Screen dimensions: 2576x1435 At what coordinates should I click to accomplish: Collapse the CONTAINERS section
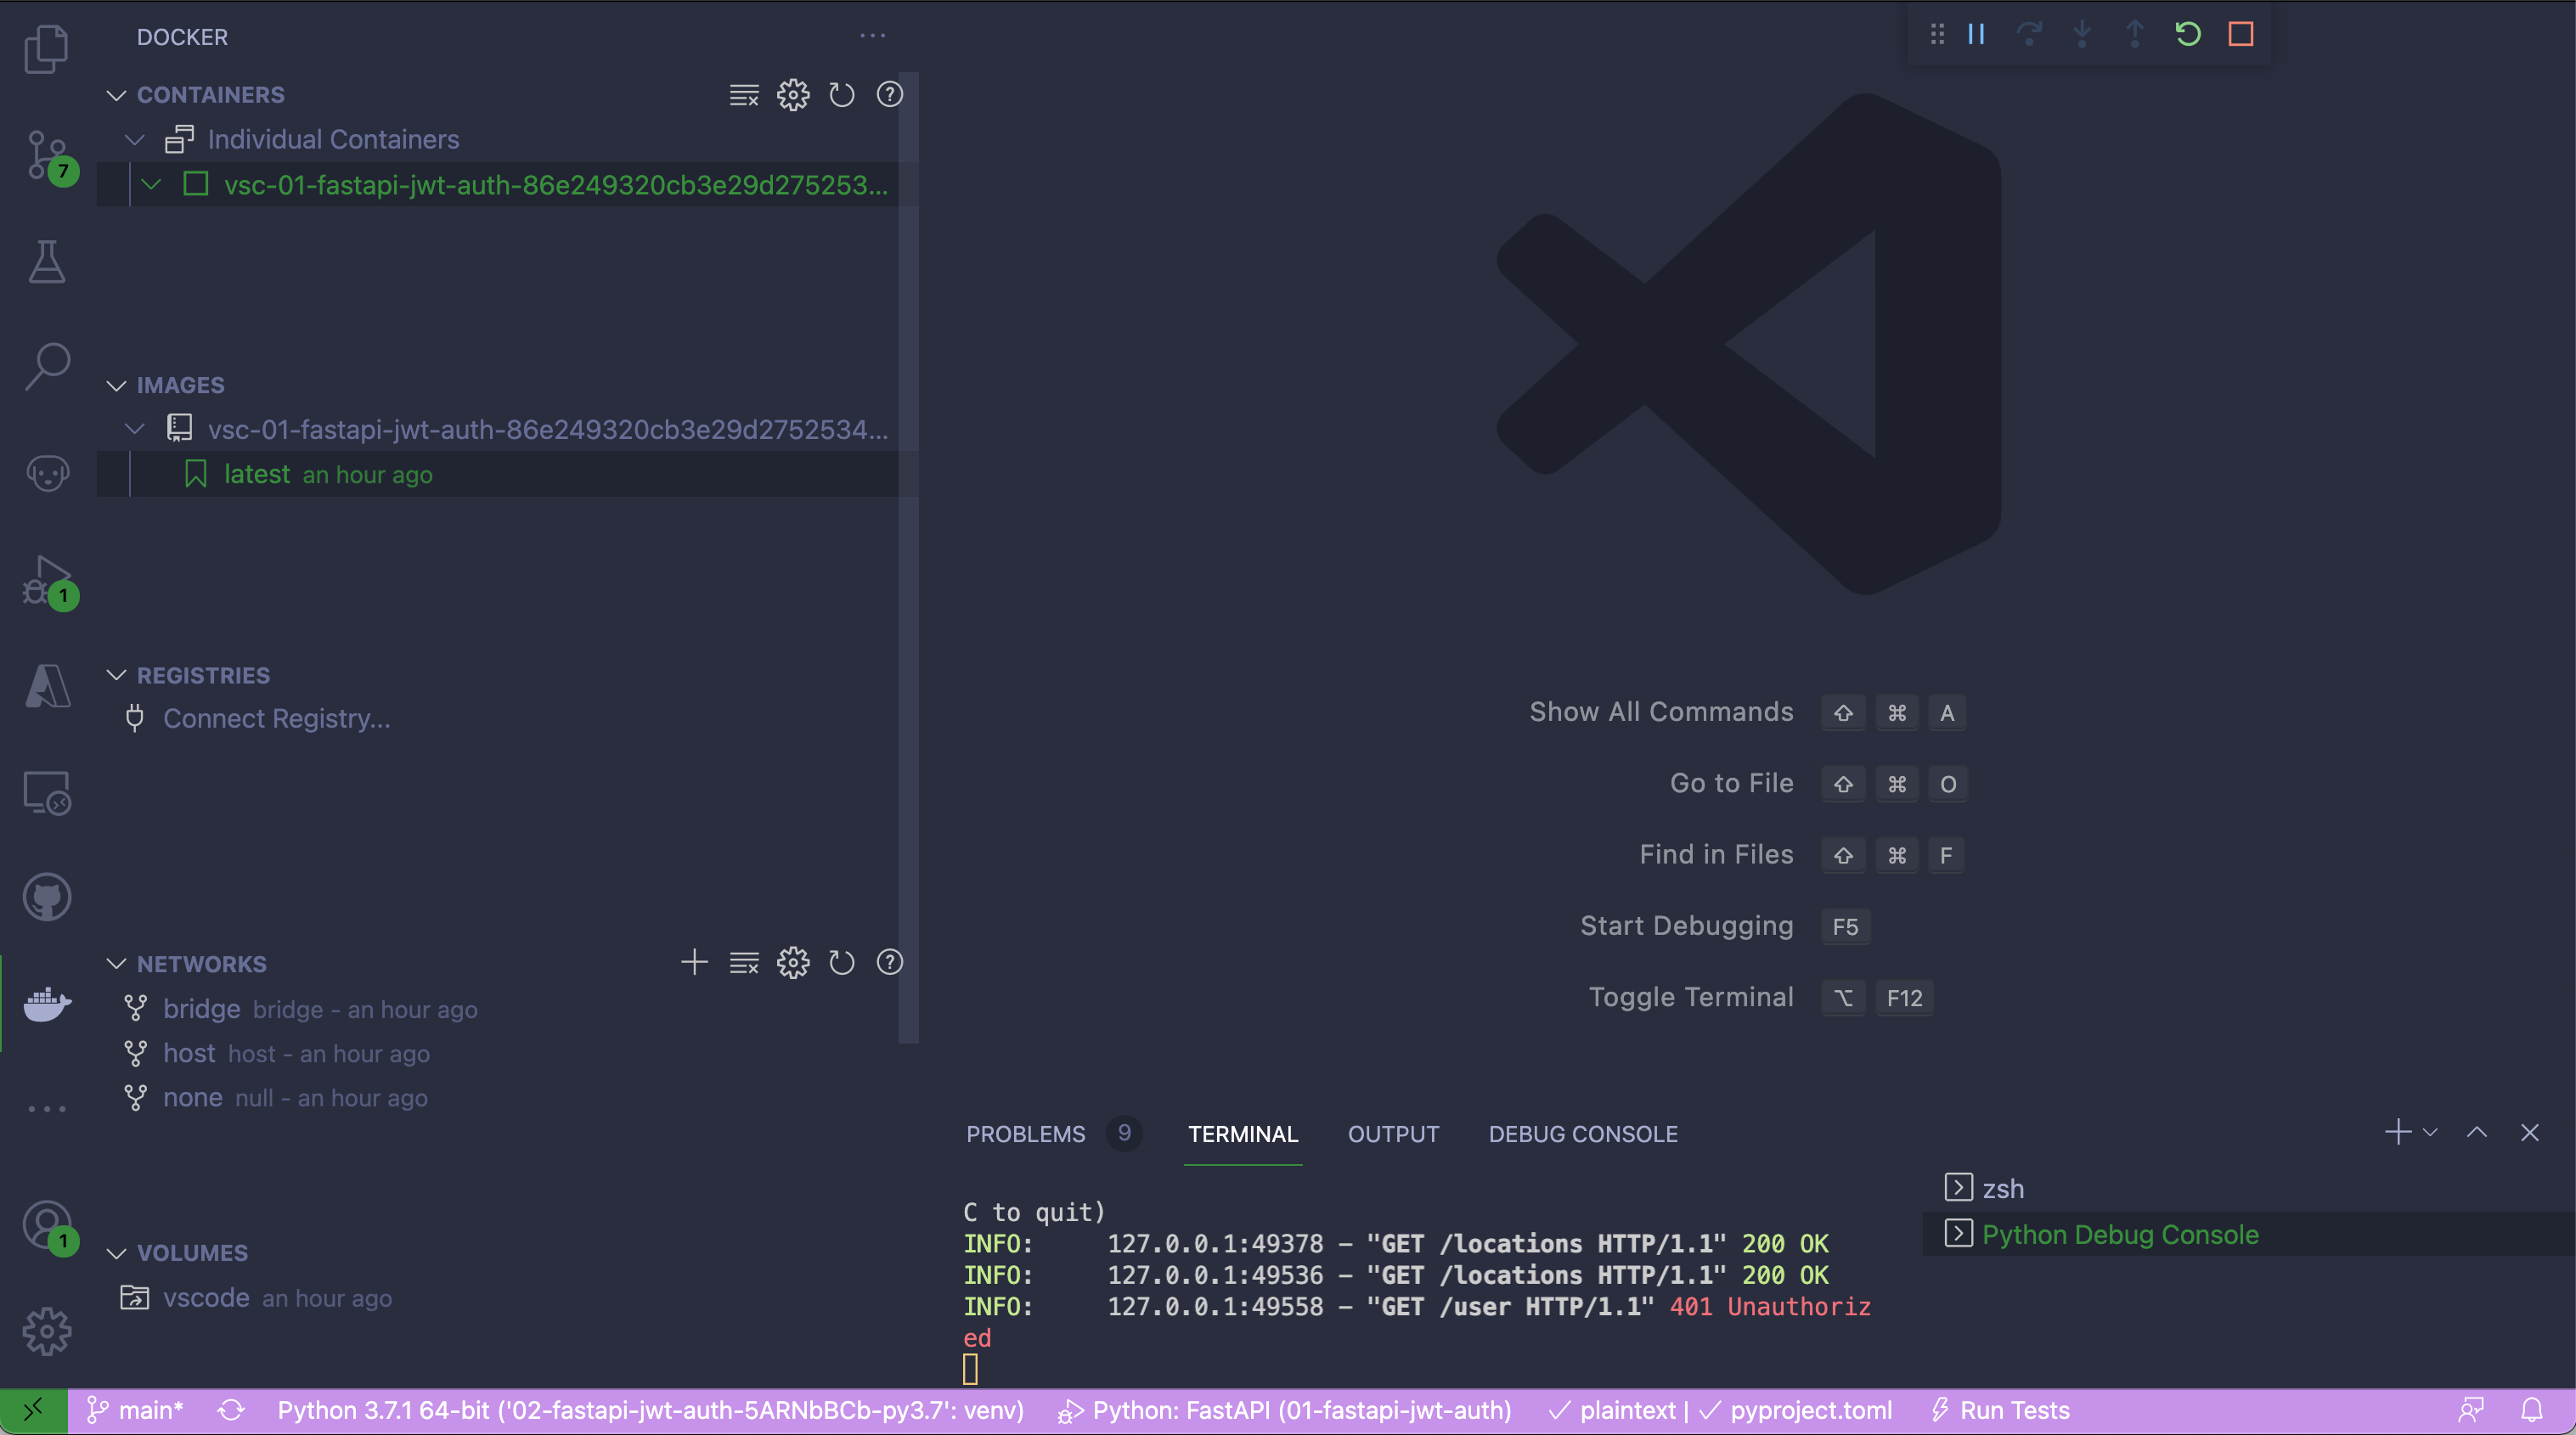tap(116, 95)
